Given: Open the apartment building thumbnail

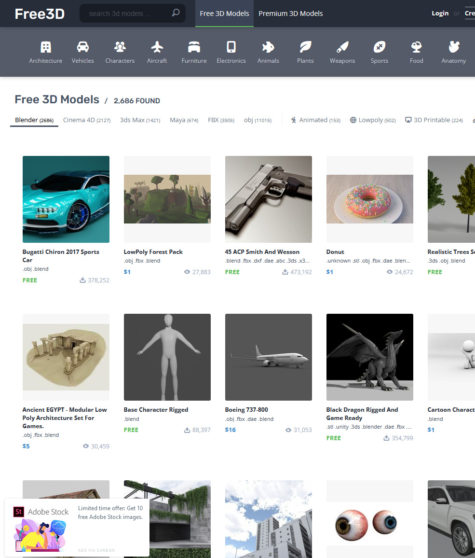Looking at the screenshot, I should point(269,519).
